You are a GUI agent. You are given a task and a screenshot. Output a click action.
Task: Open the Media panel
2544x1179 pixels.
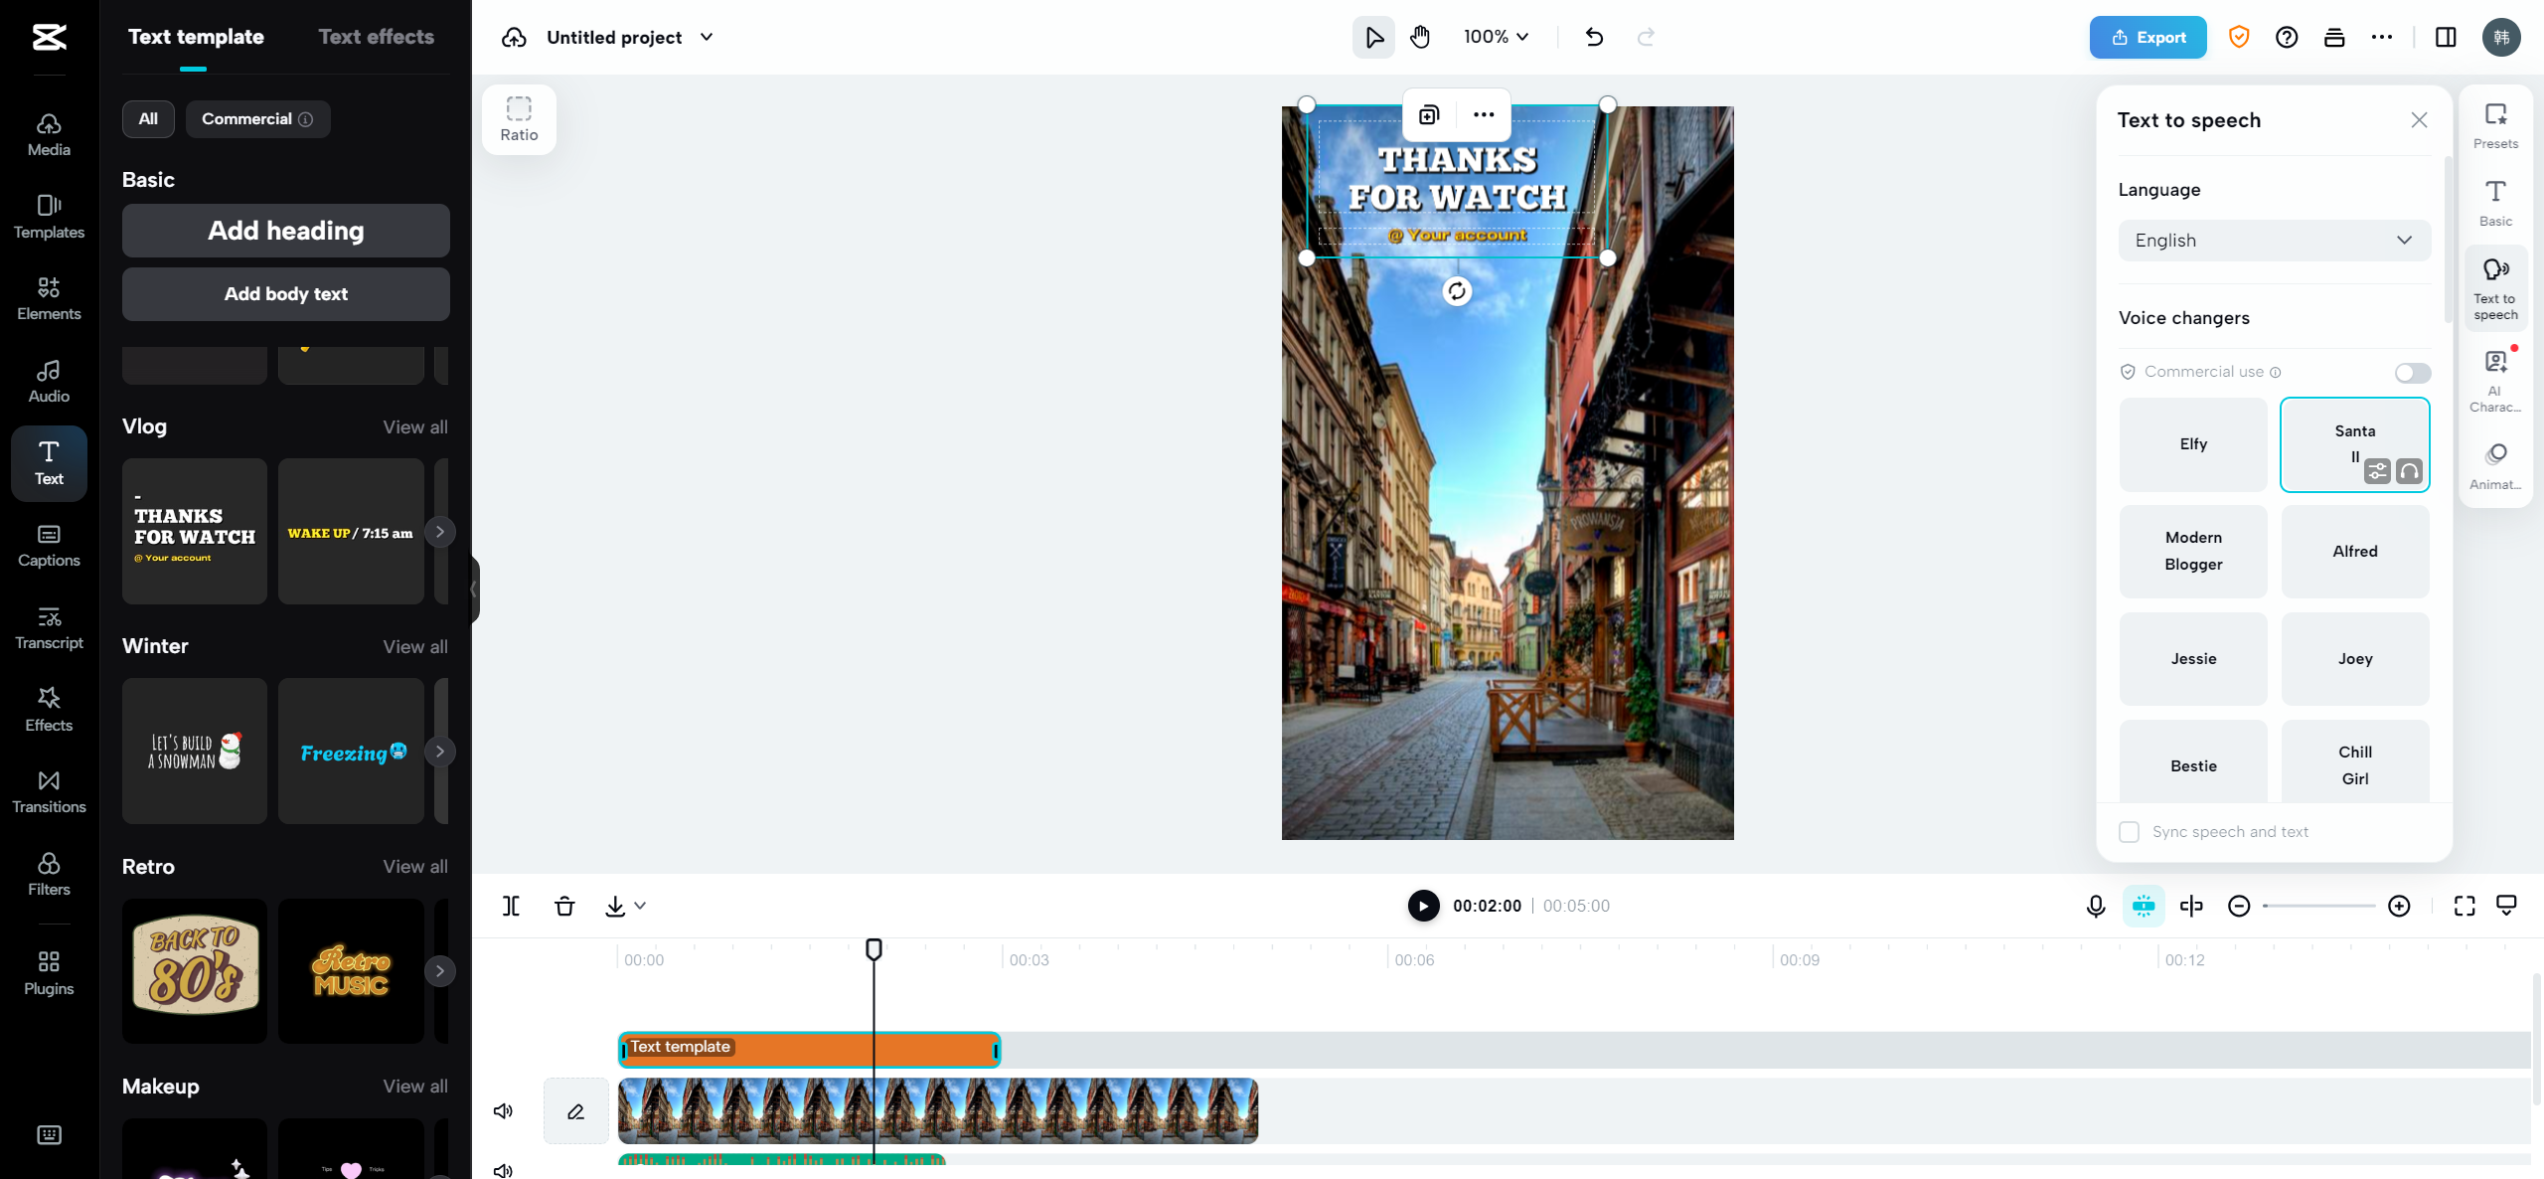tap(48, 134)
